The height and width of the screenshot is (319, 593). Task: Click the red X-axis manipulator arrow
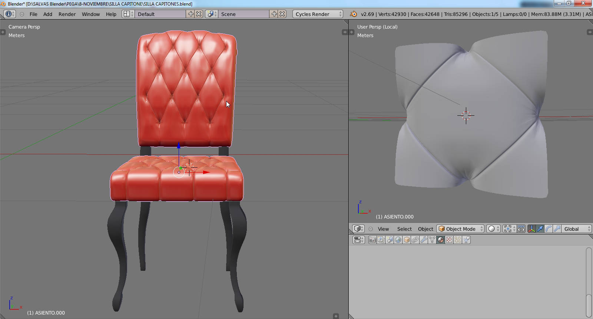[206, 172]
